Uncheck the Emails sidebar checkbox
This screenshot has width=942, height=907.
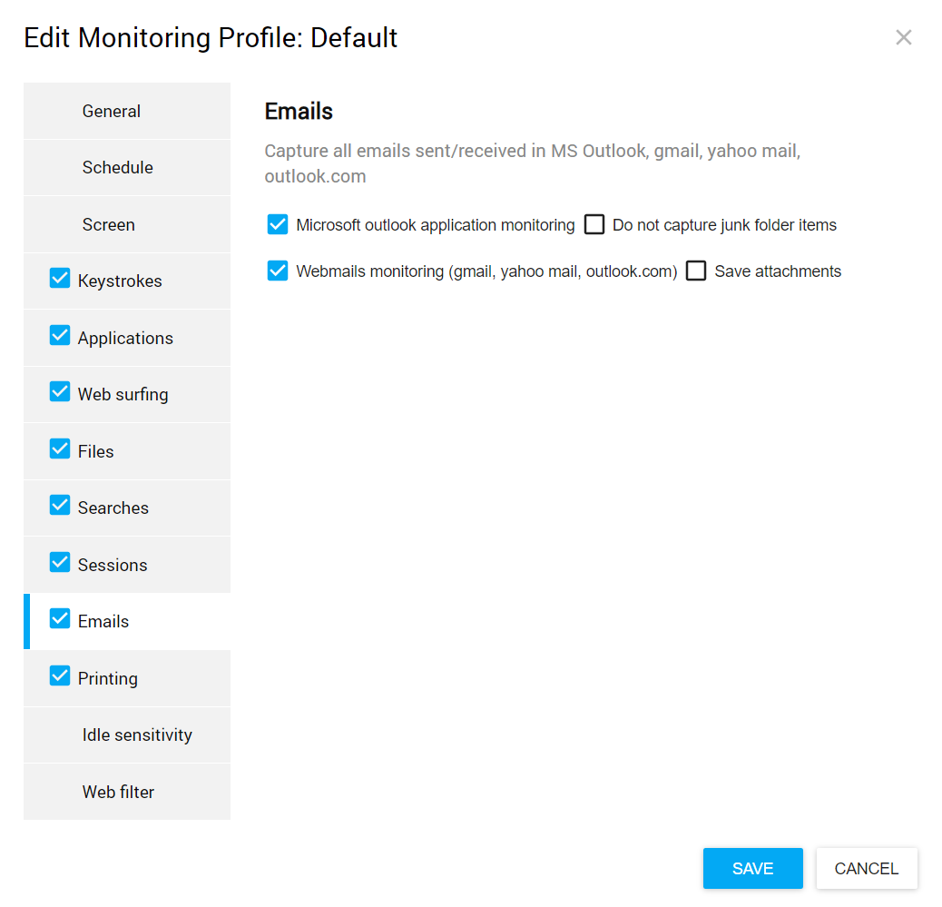[x=60, y=619]
